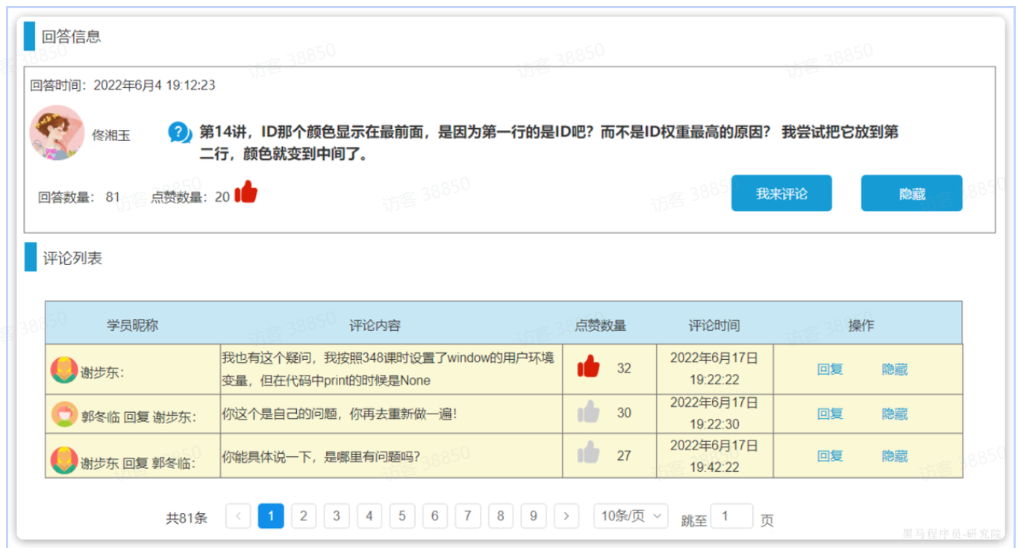Click 佟湘玉's avatar picture
Screen dimensions: 1018x548
(x=57, y=133)
